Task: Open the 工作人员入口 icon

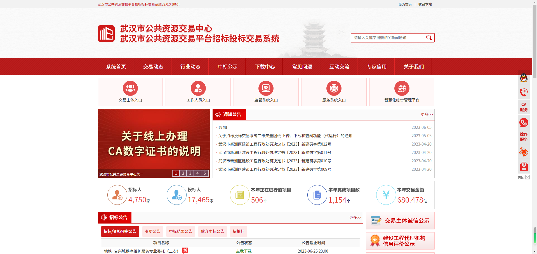Action: click(198, 88)
